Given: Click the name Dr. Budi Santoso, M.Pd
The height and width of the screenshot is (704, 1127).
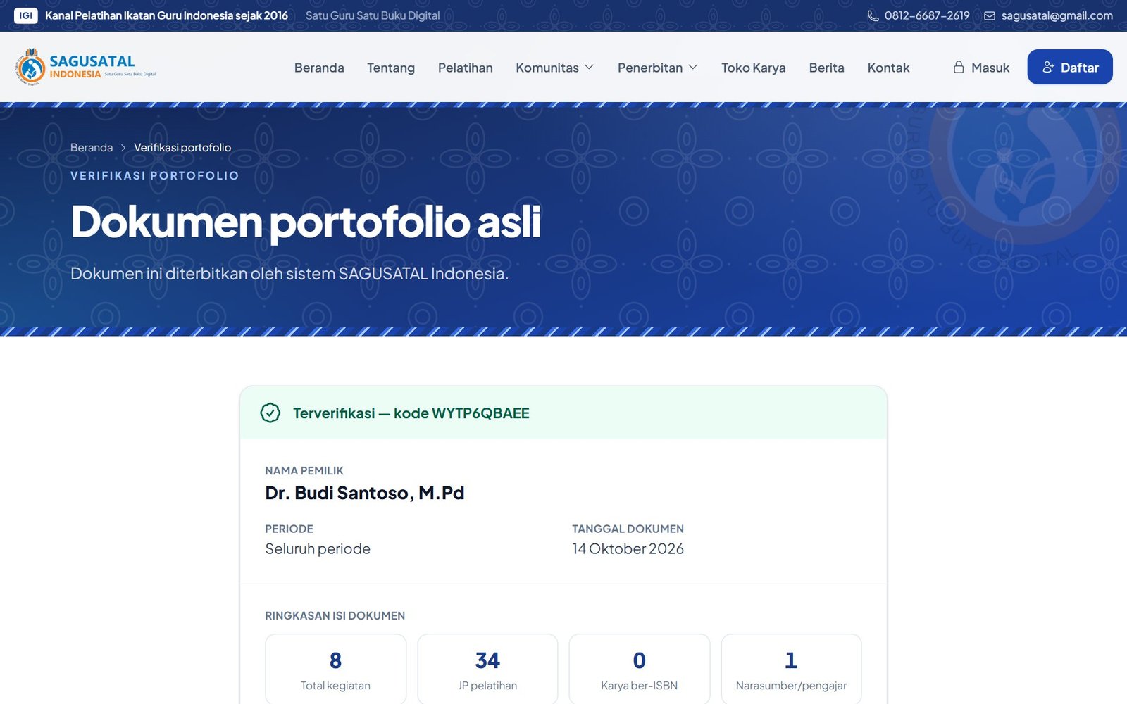Looking at the screenshot, I should click(365, 493).
